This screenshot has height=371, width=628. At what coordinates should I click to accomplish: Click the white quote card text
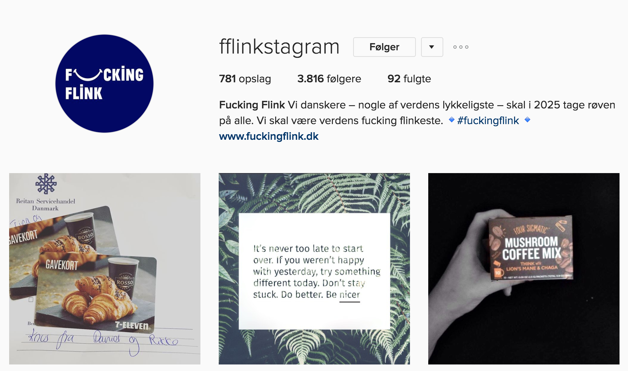[317, 272]
